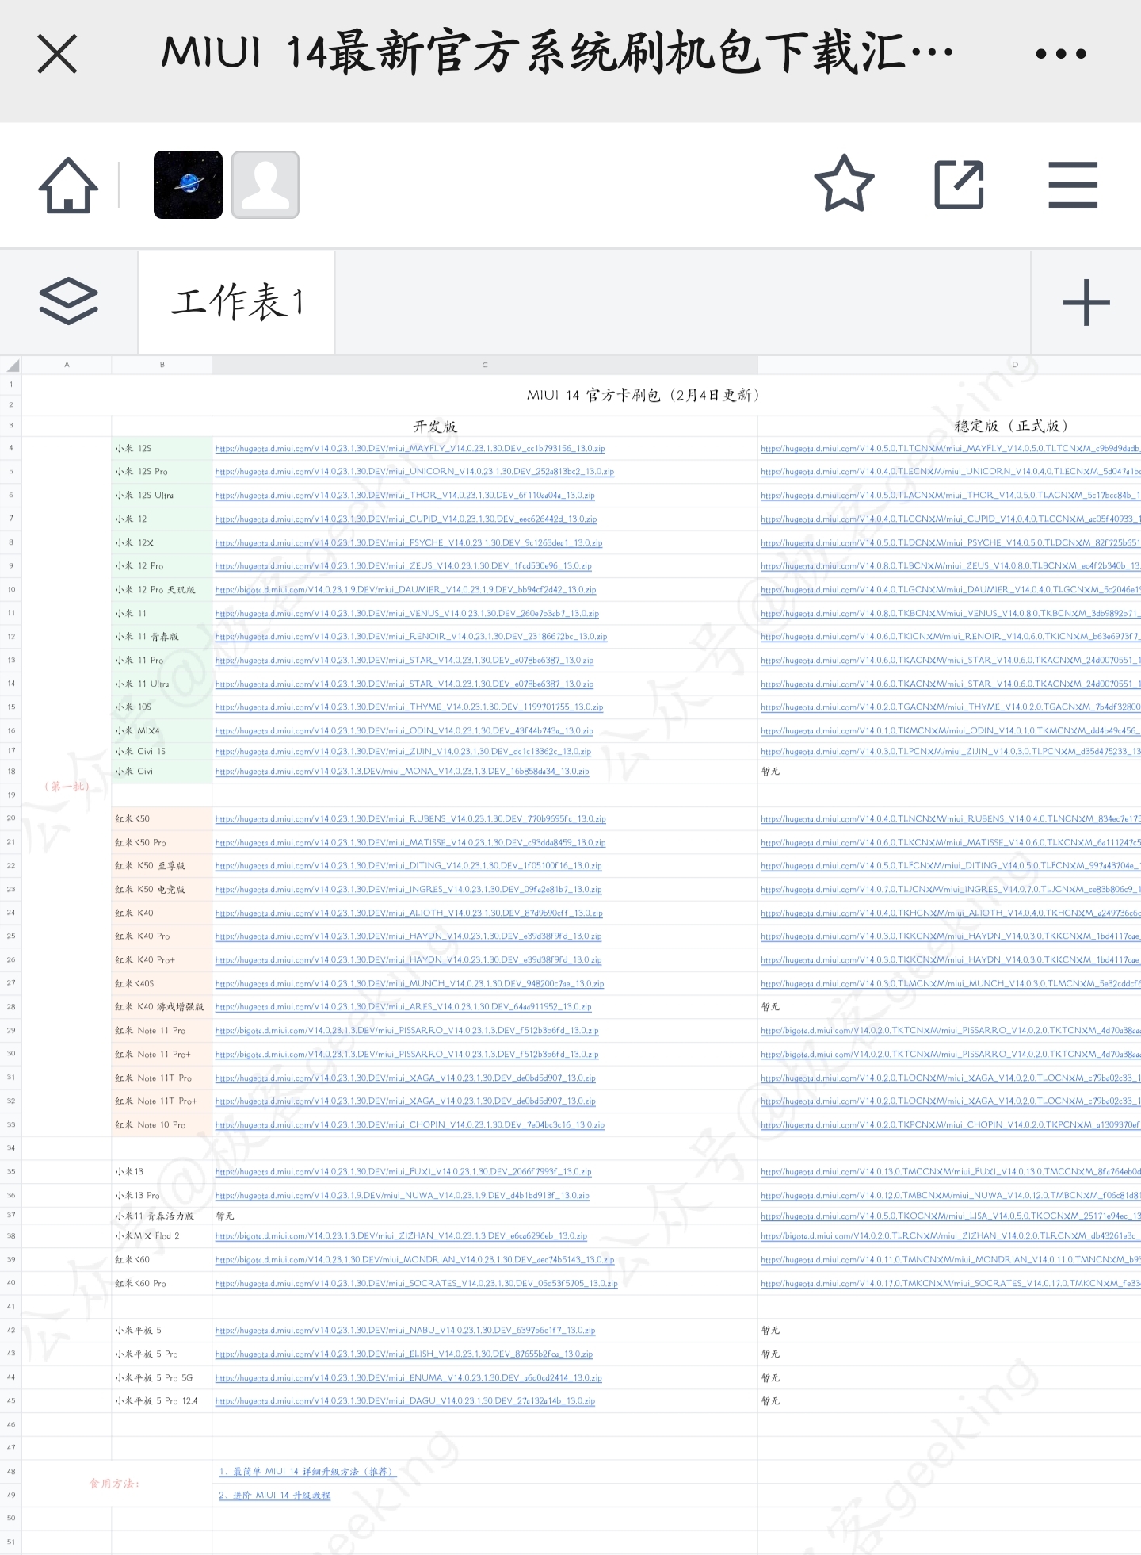Open the 小米 MIX4 ODIN DEV link
Screen dimensions: 1141x1555
coord(404,731)
